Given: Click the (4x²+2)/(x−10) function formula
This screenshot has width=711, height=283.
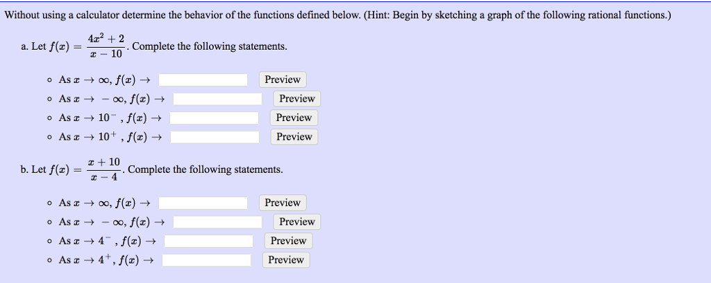Looking at the screenshot, I should click(x=106, y=47).
